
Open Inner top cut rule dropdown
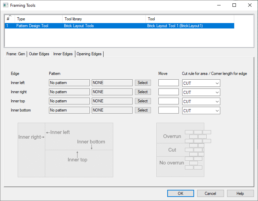click(x=201, y=101)
